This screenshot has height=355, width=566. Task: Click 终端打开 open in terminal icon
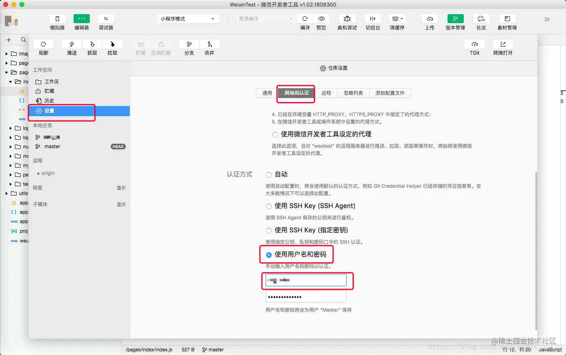click(x=503, y=44)
